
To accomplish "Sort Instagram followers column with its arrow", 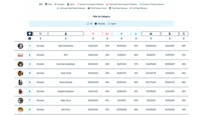I will (93, 39).
